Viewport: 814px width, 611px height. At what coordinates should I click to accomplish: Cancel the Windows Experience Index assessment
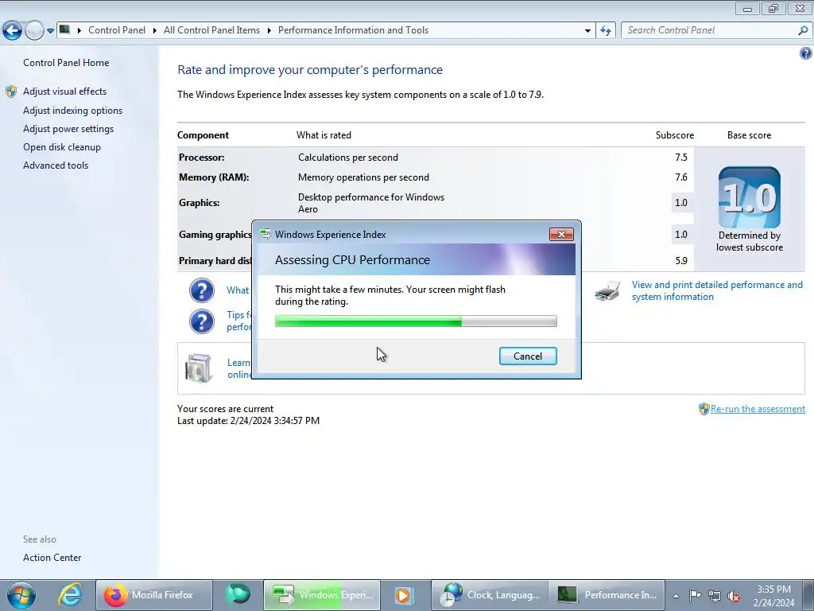pos(528,356)
